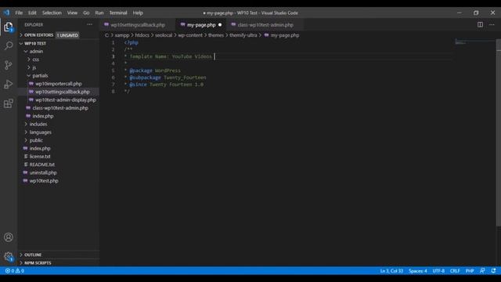Open index.php inside admin folder
The height and width of the screenshot is (282, 501).
point(43,116)
